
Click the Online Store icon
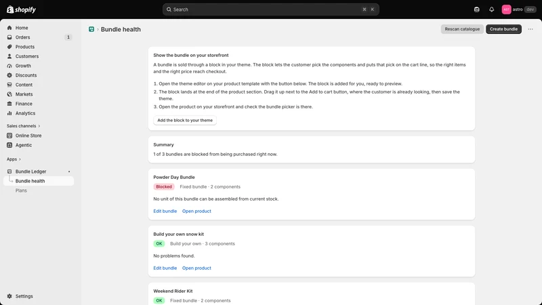9,136
